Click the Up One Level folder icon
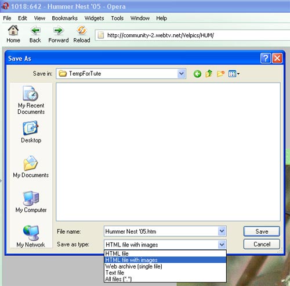Image resolution: width=290 pixels, height=286 pixels. coord(209,74)
